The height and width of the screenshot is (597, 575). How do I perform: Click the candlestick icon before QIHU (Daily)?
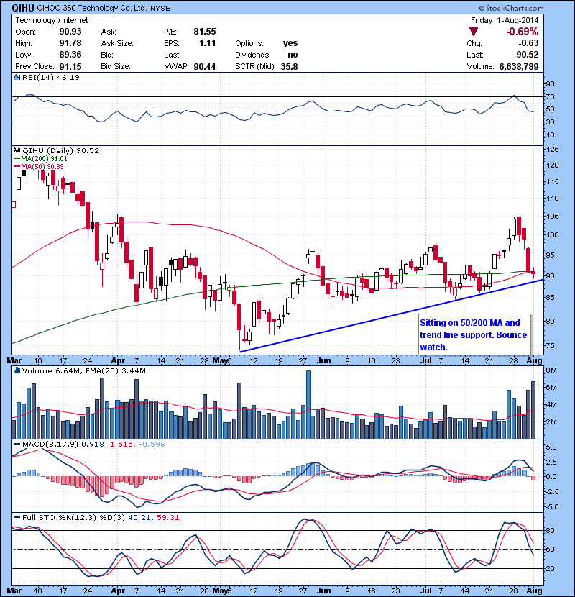coord(17,150)
